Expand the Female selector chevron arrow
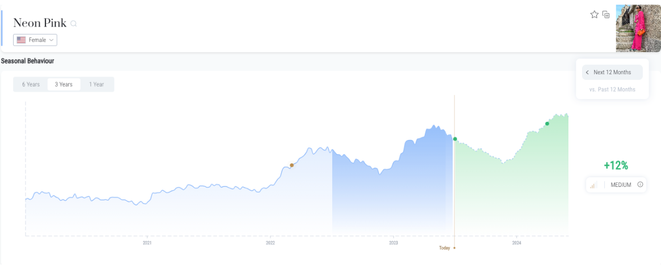 pyautogui.click(x=52, y=40)
